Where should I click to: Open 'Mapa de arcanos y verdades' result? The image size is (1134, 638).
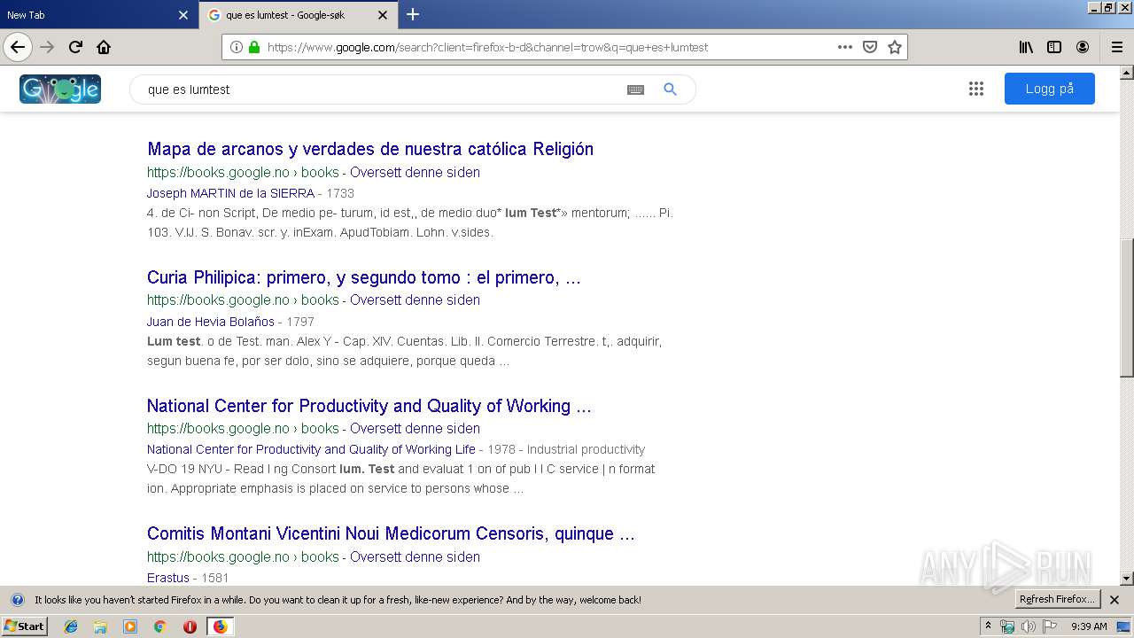click(370, 149)
